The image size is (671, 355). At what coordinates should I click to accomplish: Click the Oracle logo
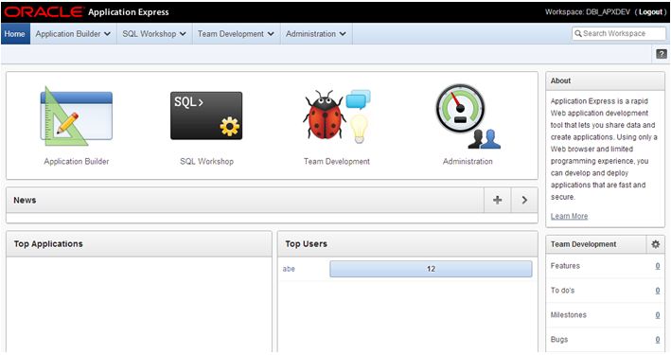pos(44,12)
